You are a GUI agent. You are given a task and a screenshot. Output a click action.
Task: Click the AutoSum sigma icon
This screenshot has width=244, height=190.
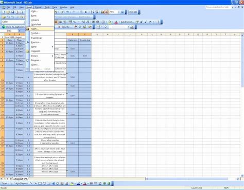85,12
